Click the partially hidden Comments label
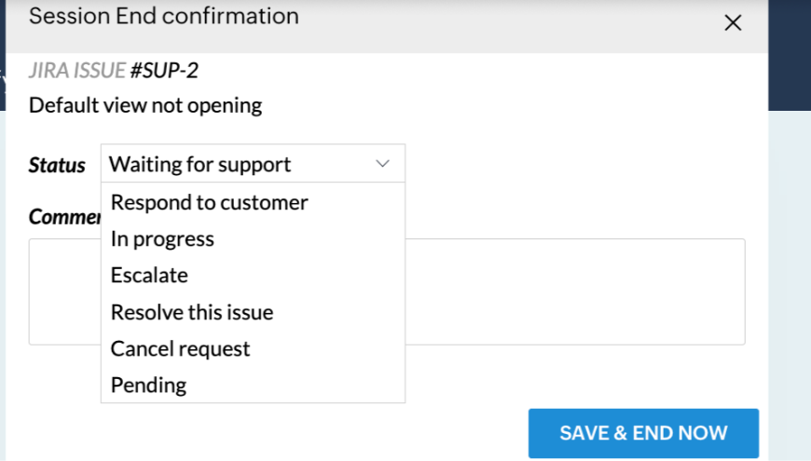The height and width of the screenshot is (461, 811). [64, 217]
